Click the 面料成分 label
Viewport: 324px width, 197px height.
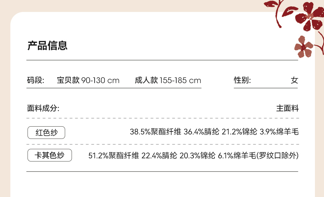point(43,108)
